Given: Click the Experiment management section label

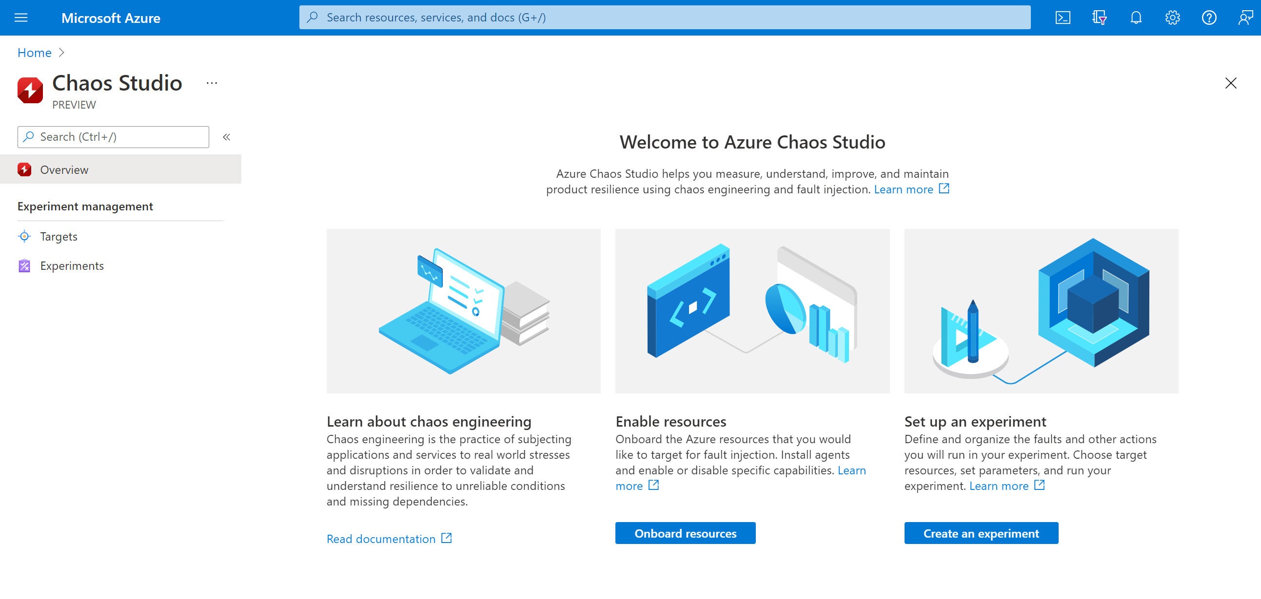Looking at the screenshot, I should point(85,206).
